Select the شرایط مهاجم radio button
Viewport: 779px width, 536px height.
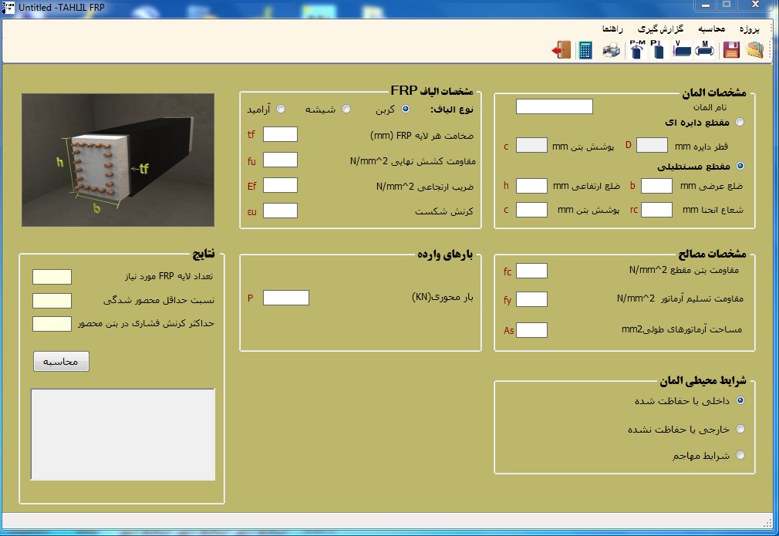pos(740,455)
